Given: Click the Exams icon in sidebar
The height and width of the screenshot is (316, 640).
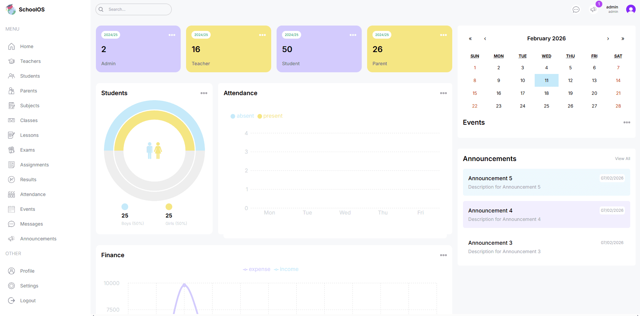Looking at the screenshot, I should click(x=11, y=150).
